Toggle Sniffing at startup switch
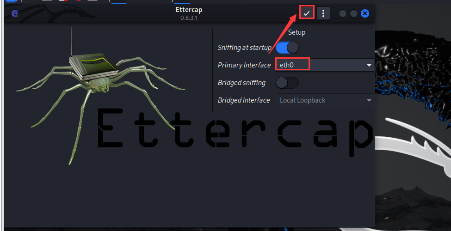This screenshot has height=231, width=451. (x=287, y=48)
